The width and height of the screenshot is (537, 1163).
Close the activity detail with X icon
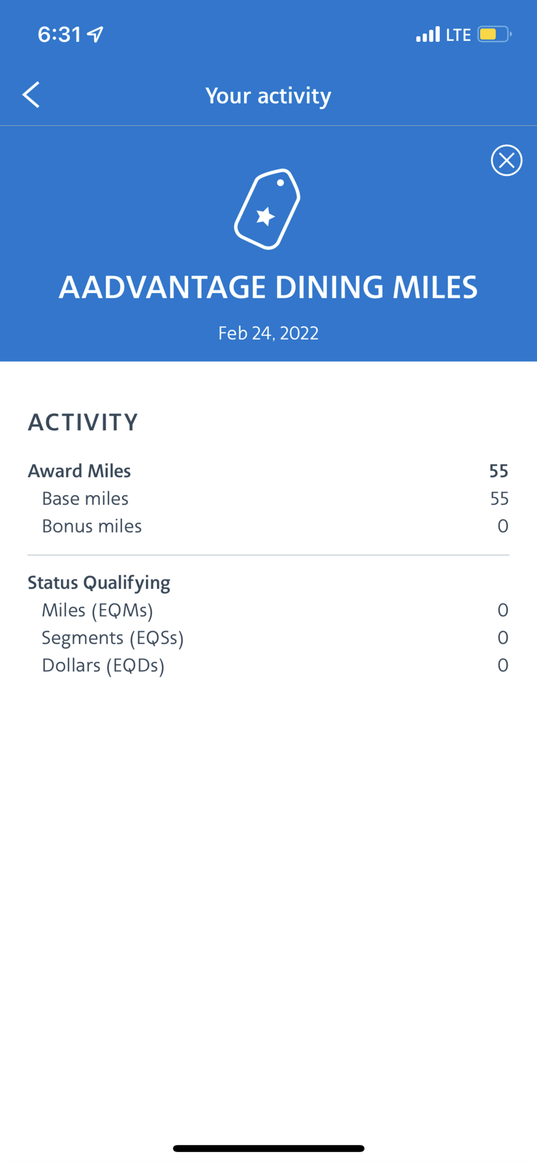point(506,160)
